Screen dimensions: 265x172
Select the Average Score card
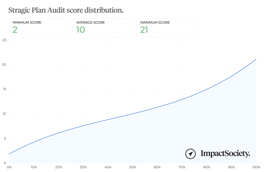(x=101, y=28)
